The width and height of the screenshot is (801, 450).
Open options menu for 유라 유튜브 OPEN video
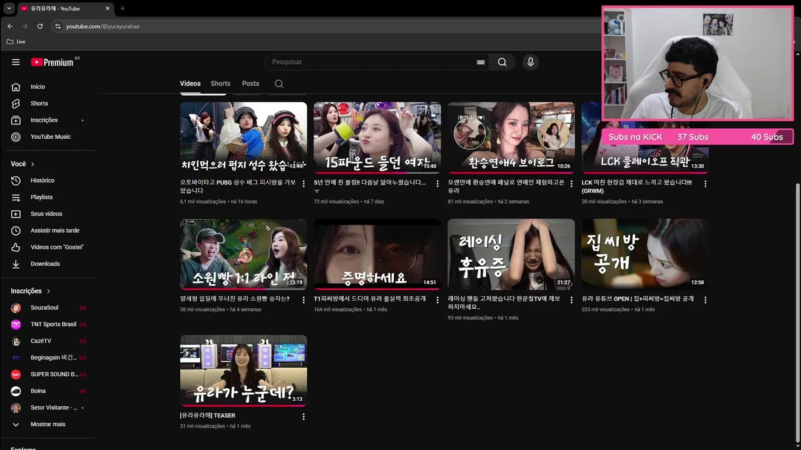pyautogui.click(x=705, y=300)
